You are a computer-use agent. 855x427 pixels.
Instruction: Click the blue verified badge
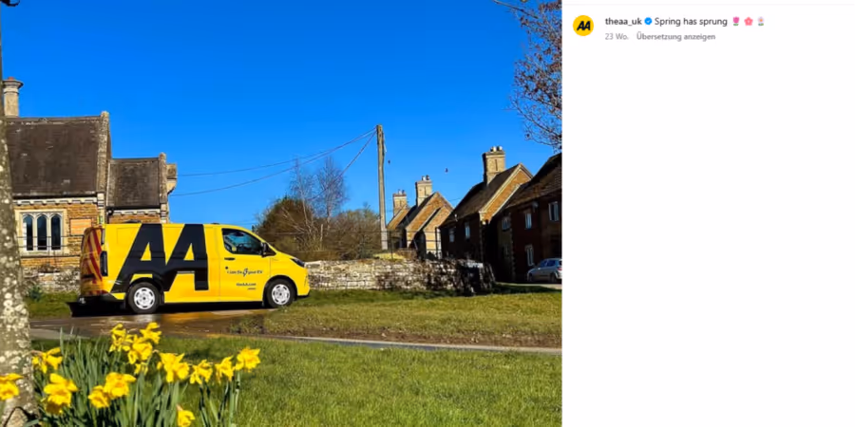[648, 21]
